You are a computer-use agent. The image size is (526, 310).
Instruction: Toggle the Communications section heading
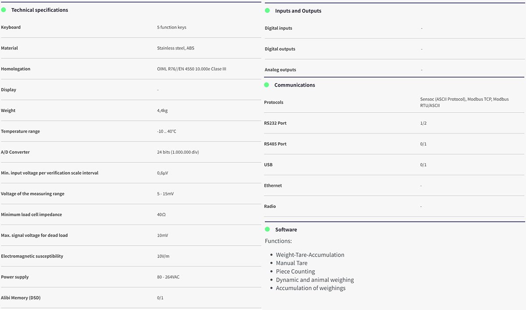click(295, 85)
